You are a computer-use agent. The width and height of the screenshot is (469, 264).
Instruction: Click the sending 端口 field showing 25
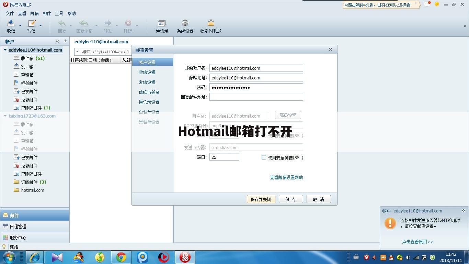[x=224, y=157]
